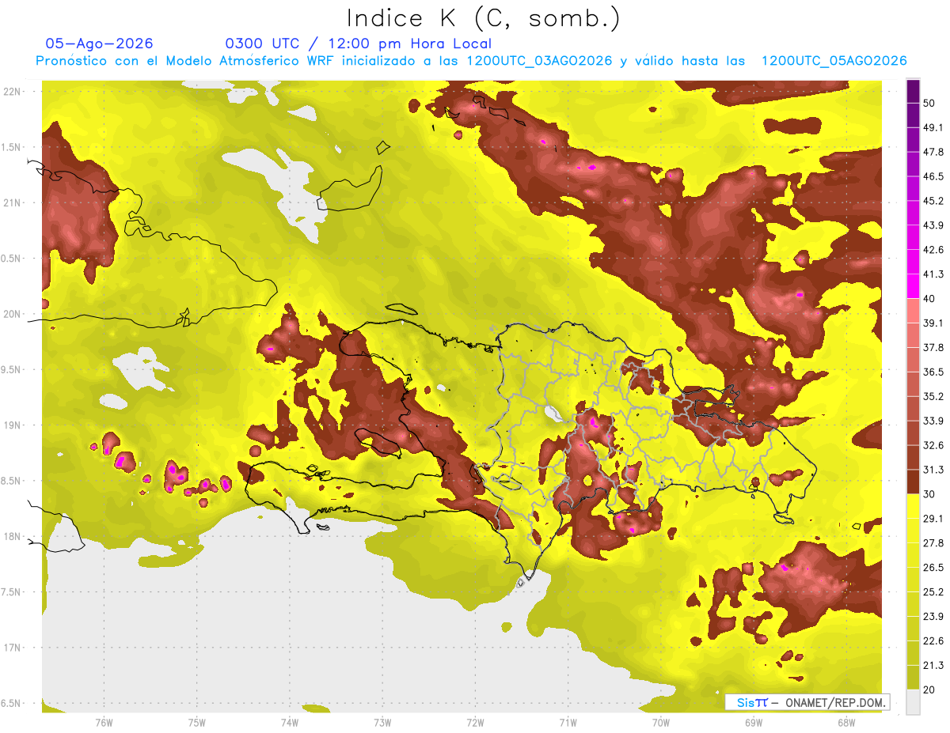Click the "35.2" colorbar value
Image resolution: width=950 pixels, height=733 pixels.
click(x=933, y=396)
